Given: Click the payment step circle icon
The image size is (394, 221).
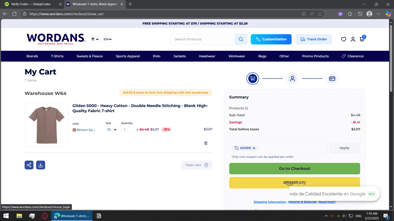Looking at the screenshot, I should point(332,79).
